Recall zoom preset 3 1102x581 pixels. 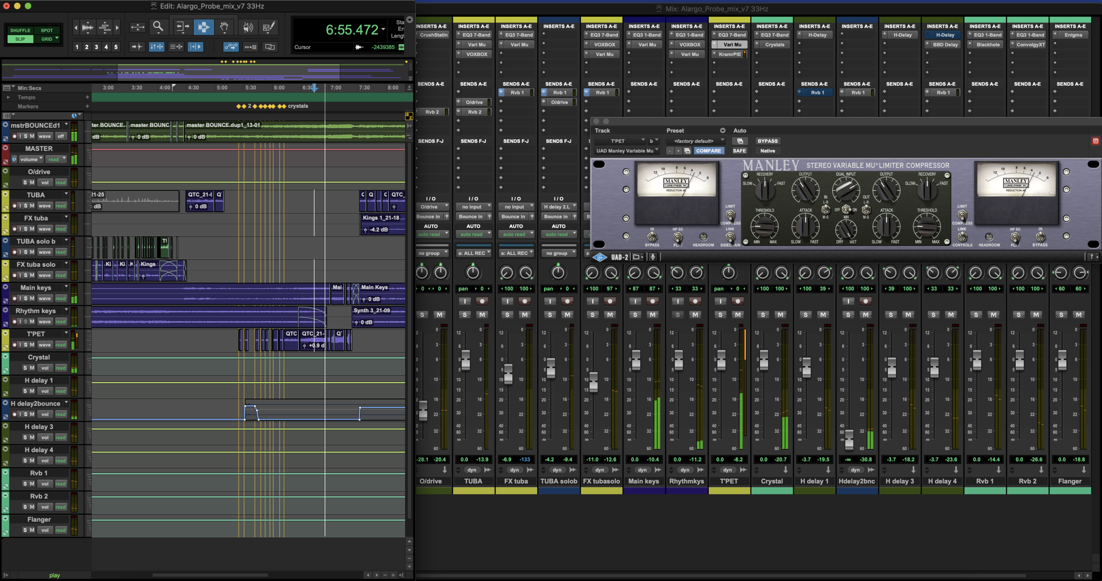(x=97, y=47)
